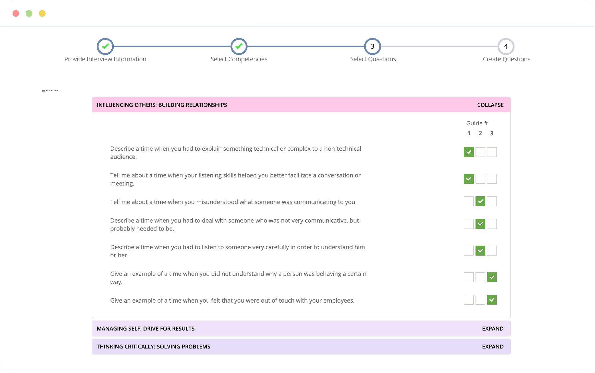
Task: Uncheck Guide 2 for not very communicative question
Action: click(480, 224)
